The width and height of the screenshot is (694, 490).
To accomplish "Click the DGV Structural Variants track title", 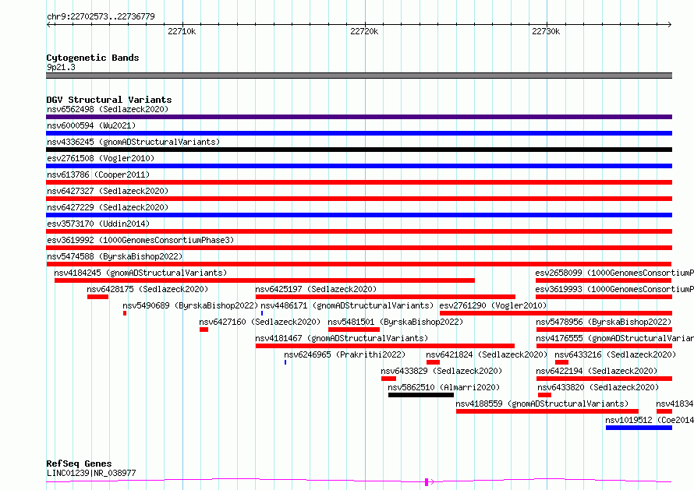I will [109, 100].
